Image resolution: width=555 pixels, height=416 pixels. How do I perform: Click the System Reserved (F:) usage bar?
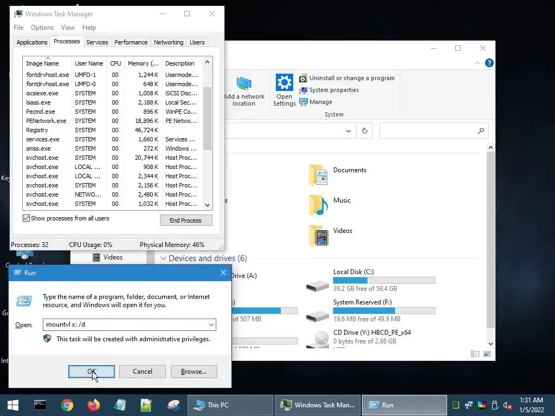[x=384, y=310]
